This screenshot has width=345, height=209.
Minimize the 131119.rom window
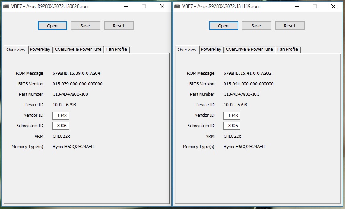297,6
